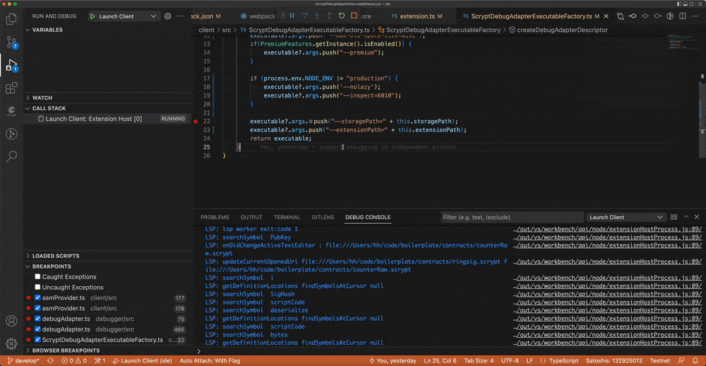The width and height of the screenshot is (706, 366).
Task: Select the Debug Console tab
Action: tap(368, 217)
